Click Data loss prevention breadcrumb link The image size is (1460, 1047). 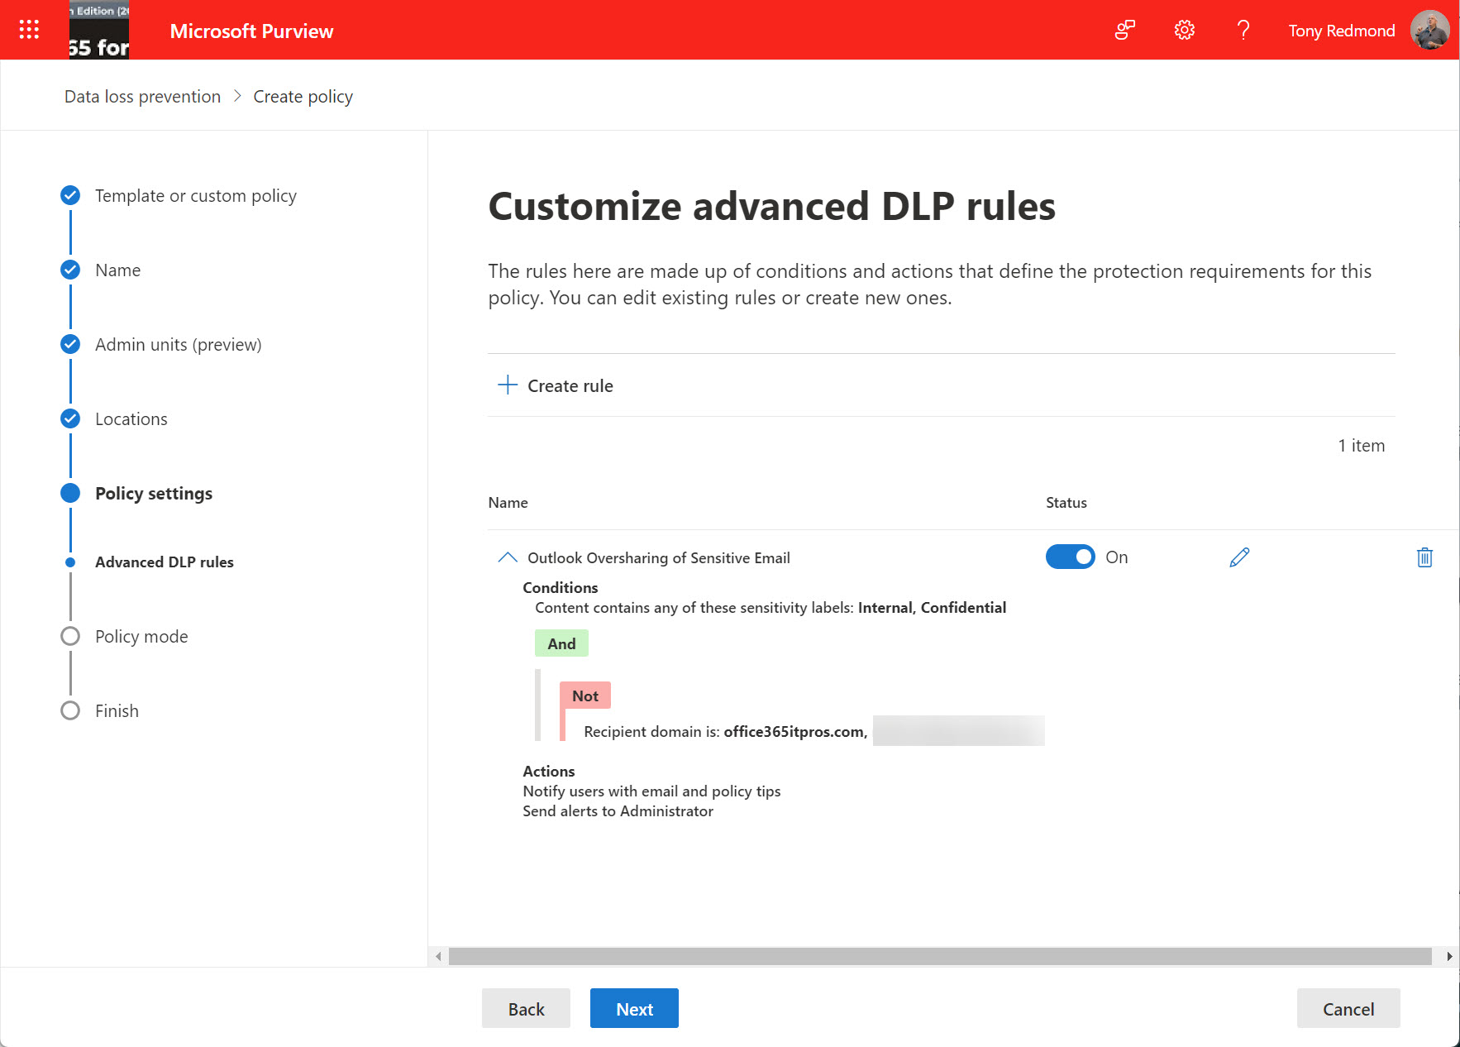(x=142, y=97)
